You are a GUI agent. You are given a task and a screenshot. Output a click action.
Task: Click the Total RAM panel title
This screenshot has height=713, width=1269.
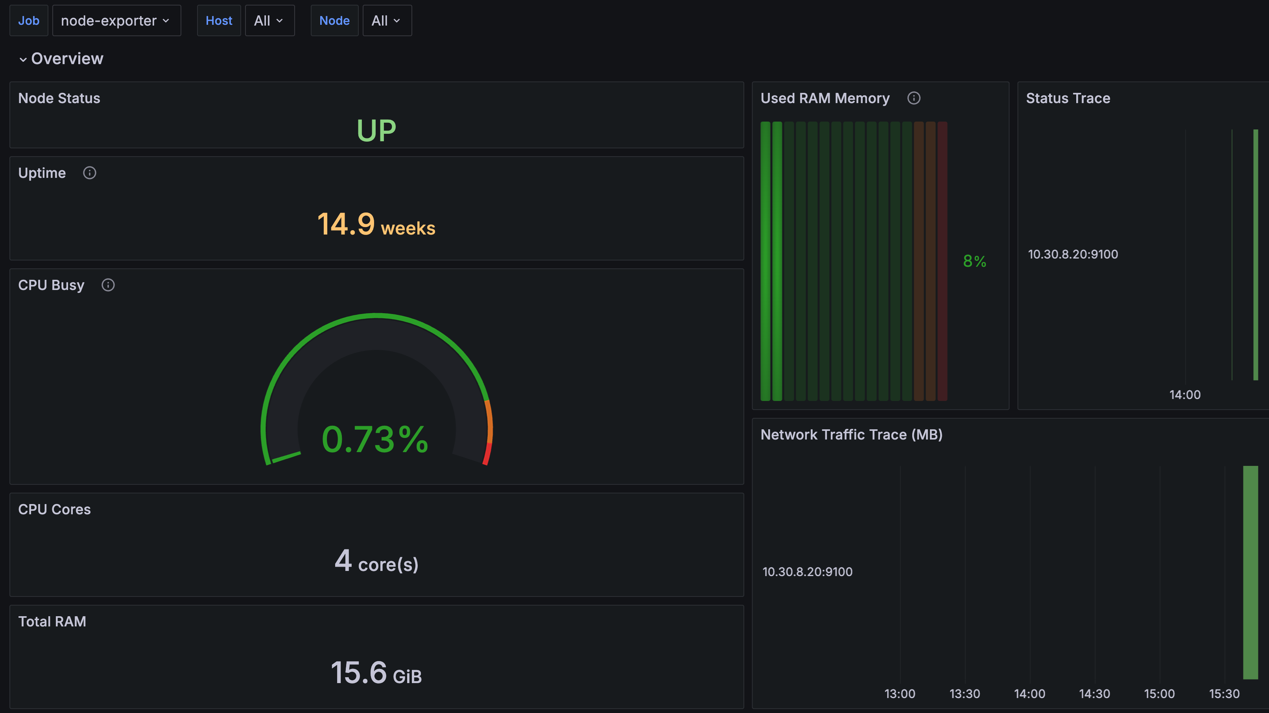point(52,621)
